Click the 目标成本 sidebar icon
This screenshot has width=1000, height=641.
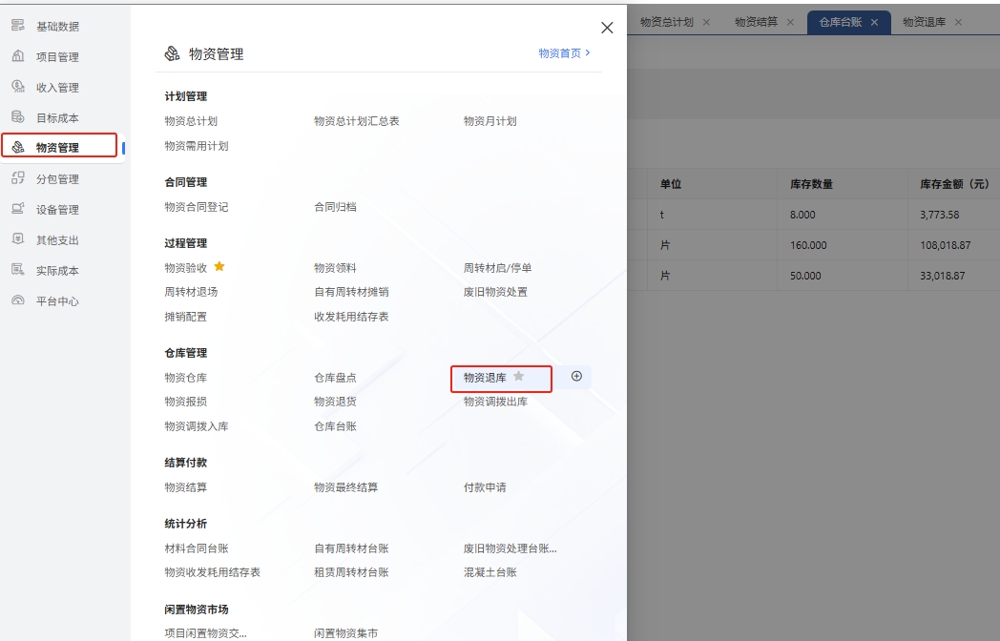coord(17,117)
